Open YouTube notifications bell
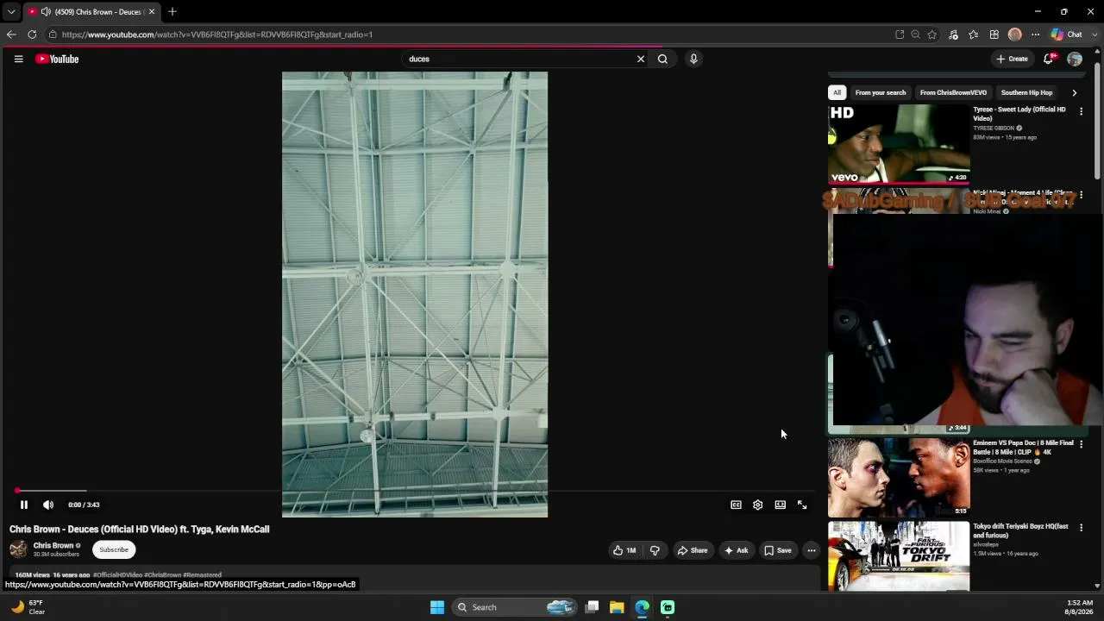The image size is (1104, 621). [x=1049, y=59]
